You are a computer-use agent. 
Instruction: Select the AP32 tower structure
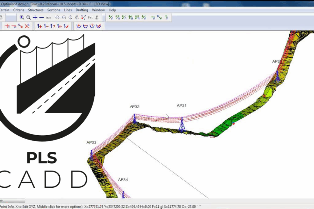click(x=134, y=118)
